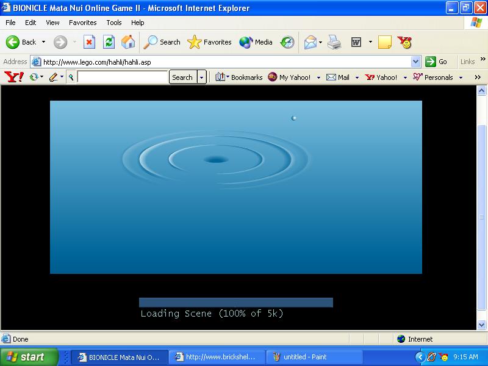This screenshot has height=366, width=488.
Task: Stop loading with the red X icon
Action: [x=89, y=42]
